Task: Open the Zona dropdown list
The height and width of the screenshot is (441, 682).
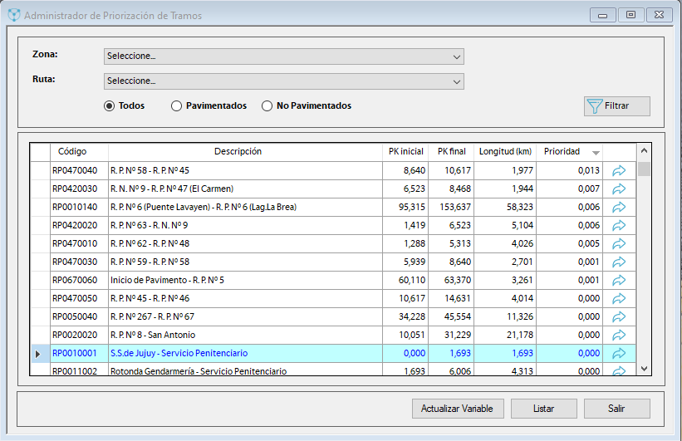Action: tap(283, 56)
